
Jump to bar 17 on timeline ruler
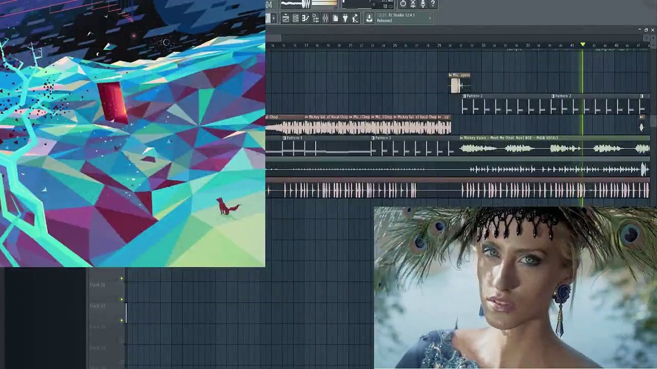click(x=306, y=46)
